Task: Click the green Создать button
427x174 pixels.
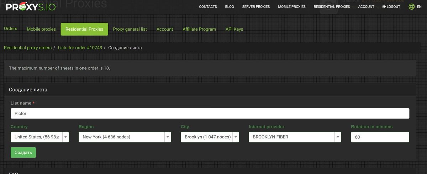Action: pos(23,152)
